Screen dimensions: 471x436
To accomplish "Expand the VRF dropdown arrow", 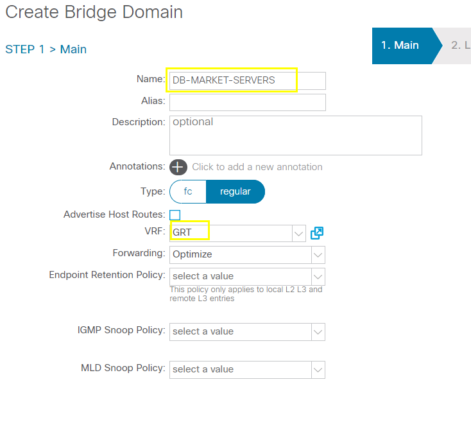I will click(298, 234).
